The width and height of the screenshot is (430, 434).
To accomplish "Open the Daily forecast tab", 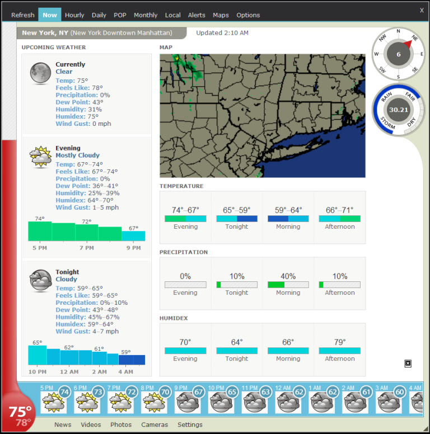I will point(99,15).
